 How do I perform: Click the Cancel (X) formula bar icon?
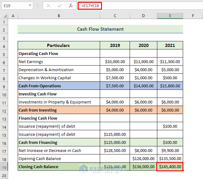48,6
